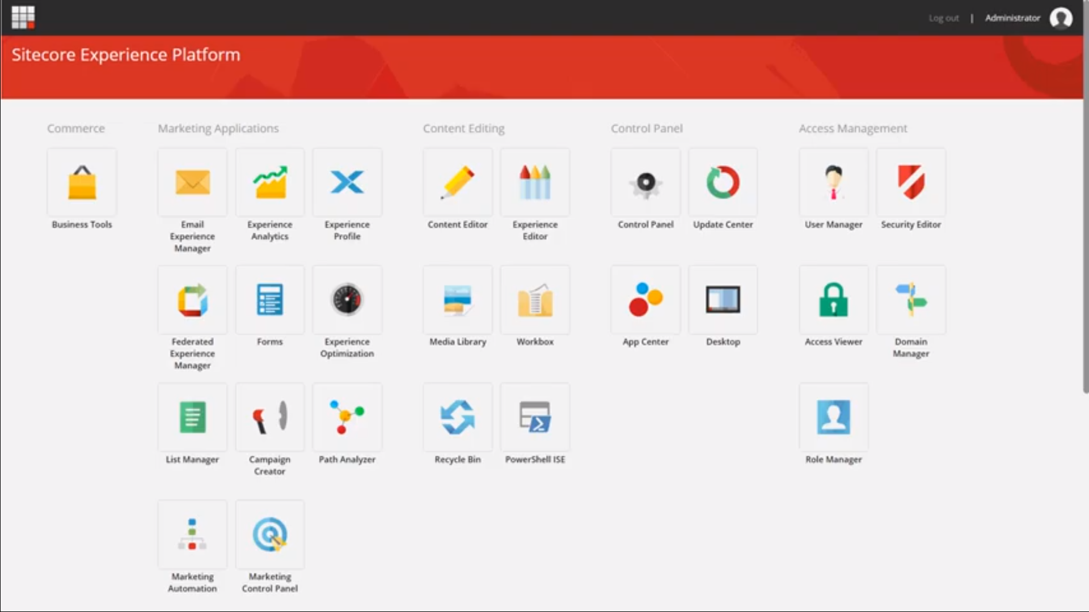Launch the Security Editor
The image size is (1089, 612).
910,182
